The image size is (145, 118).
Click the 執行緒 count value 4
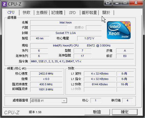(127, 100)
